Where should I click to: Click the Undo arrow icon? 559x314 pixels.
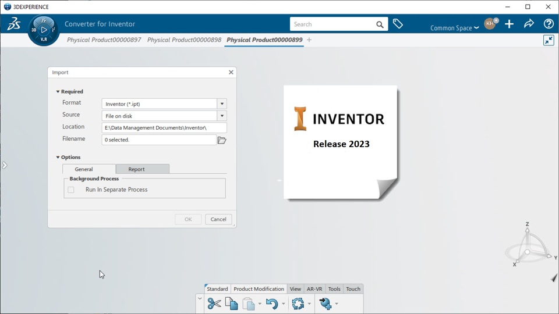(272, 304)
